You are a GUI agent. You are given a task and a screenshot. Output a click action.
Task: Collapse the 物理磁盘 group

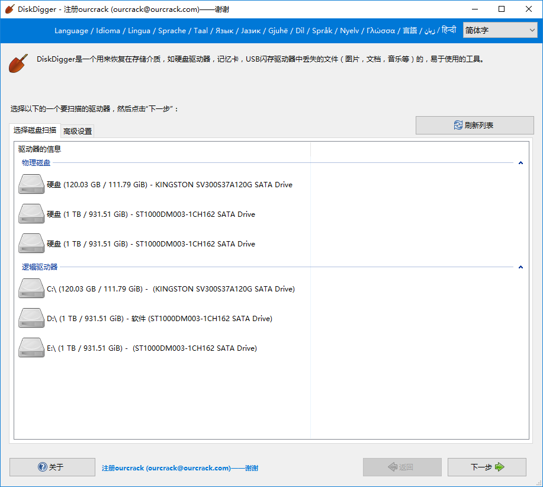tap(520, 163)
